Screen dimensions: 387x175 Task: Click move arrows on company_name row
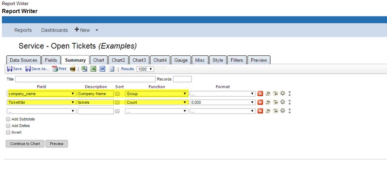pos(289,94)
